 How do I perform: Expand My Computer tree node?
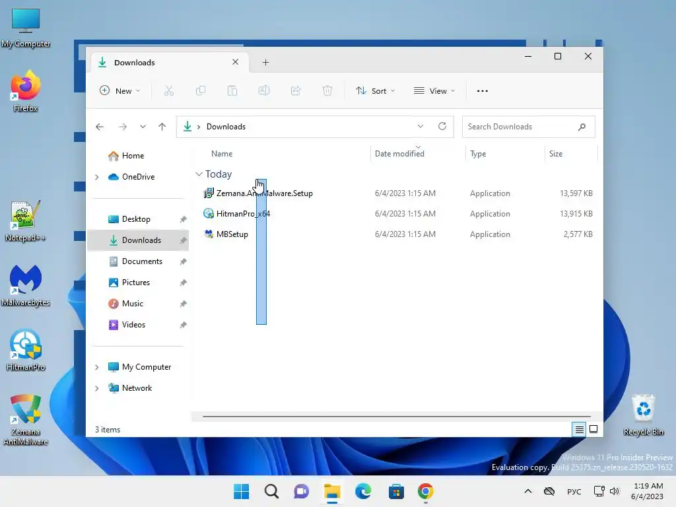[97, 367]
